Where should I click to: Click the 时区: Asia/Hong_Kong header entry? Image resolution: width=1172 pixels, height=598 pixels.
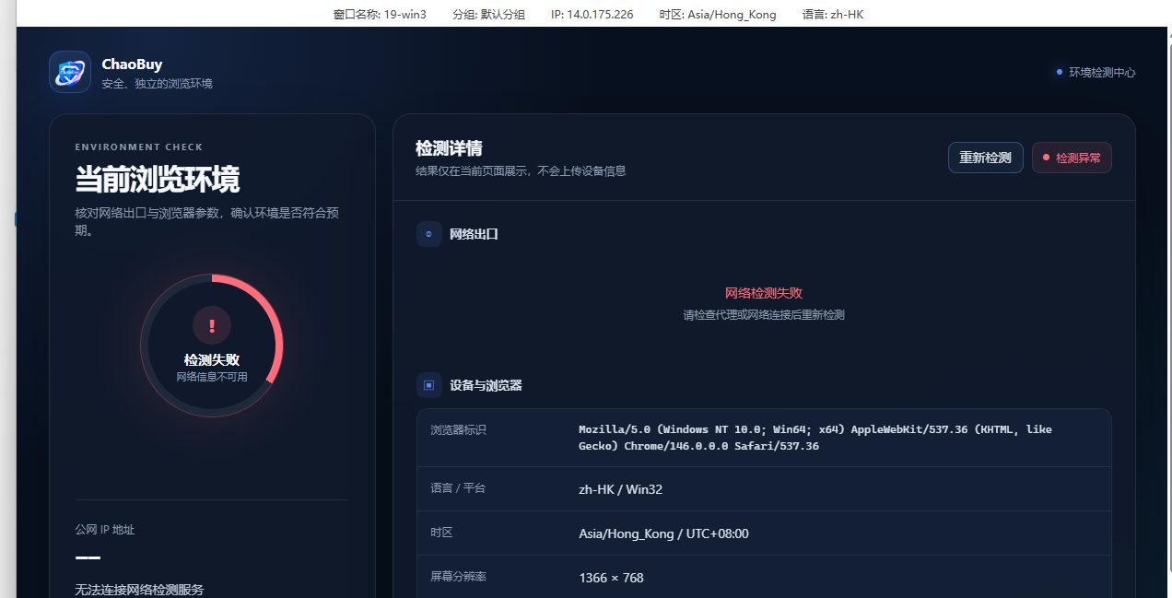pos(718,14)
